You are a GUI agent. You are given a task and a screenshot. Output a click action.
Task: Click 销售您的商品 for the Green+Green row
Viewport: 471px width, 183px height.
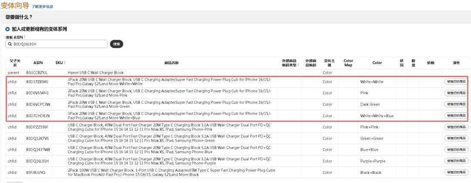click(456, 139)
